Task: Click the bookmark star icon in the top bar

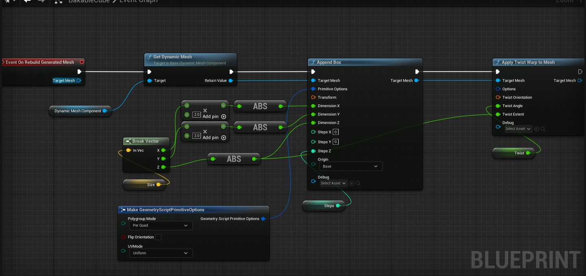Action: point(7,1)
